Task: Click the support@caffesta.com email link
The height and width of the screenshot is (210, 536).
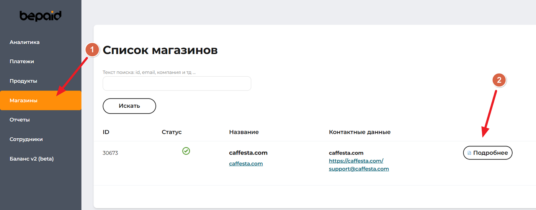Action: 359,169
